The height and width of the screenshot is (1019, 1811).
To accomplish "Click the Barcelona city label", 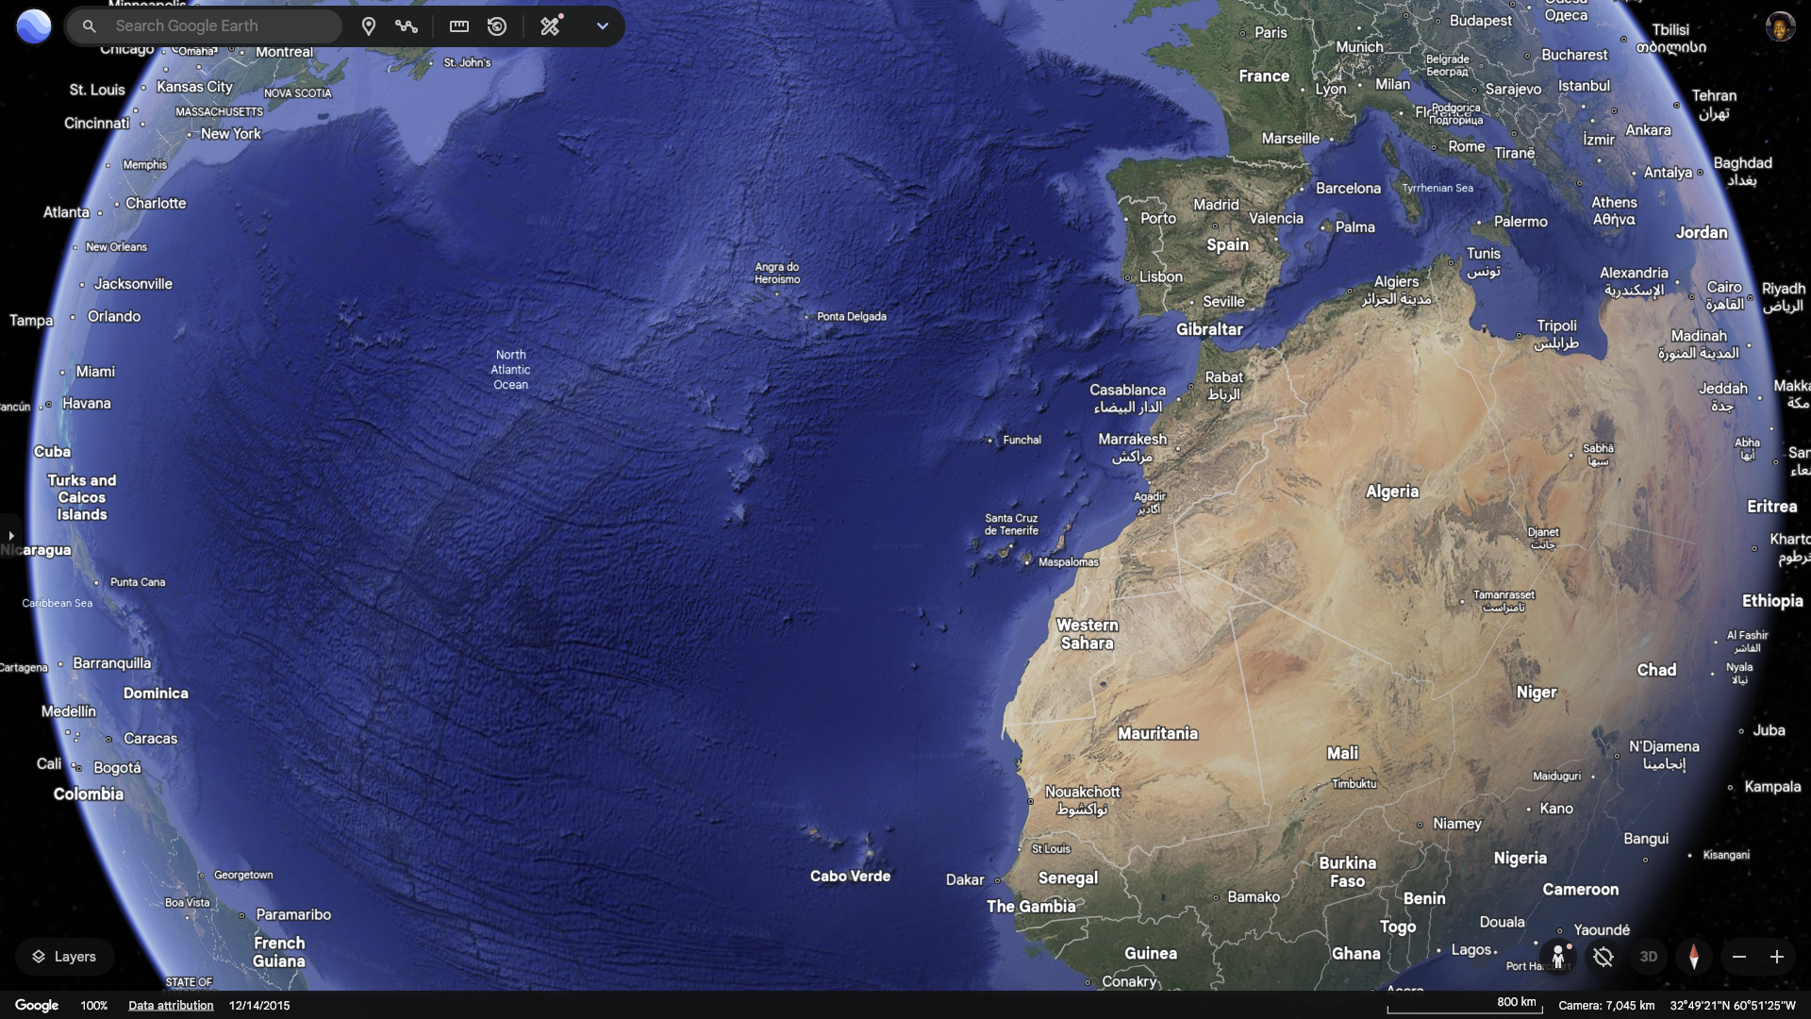I will pos(1348,189).
